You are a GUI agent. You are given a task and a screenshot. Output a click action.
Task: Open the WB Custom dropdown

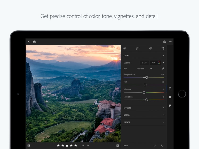coord(144,69)
